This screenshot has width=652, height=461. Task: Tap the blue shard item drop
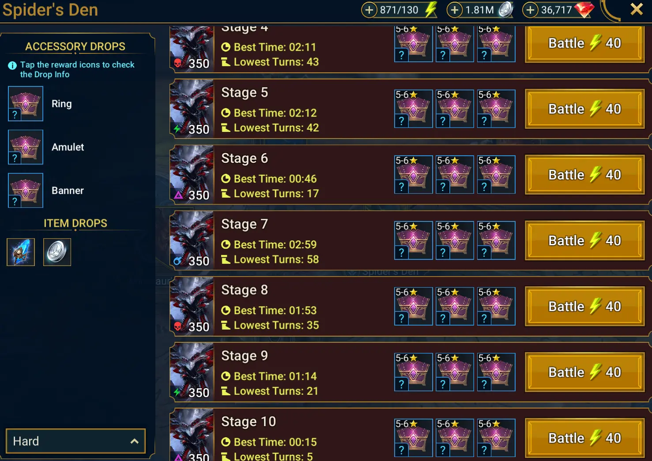click(21, 252)
